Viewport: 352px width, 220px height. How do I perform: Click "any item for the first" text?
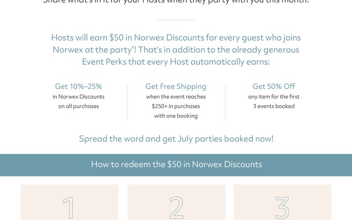pyautogui.click(x=274, y=96)
